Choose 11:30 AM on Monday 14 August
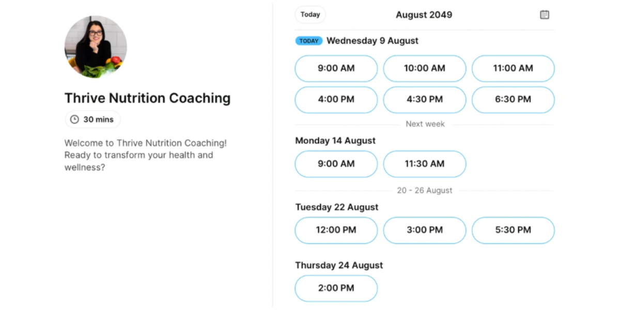The width and height of the screenshot is (620, 310). [x=424, y=164]
